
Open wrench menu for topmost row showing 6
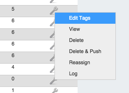pyautogui.click(x=52, y=22)
